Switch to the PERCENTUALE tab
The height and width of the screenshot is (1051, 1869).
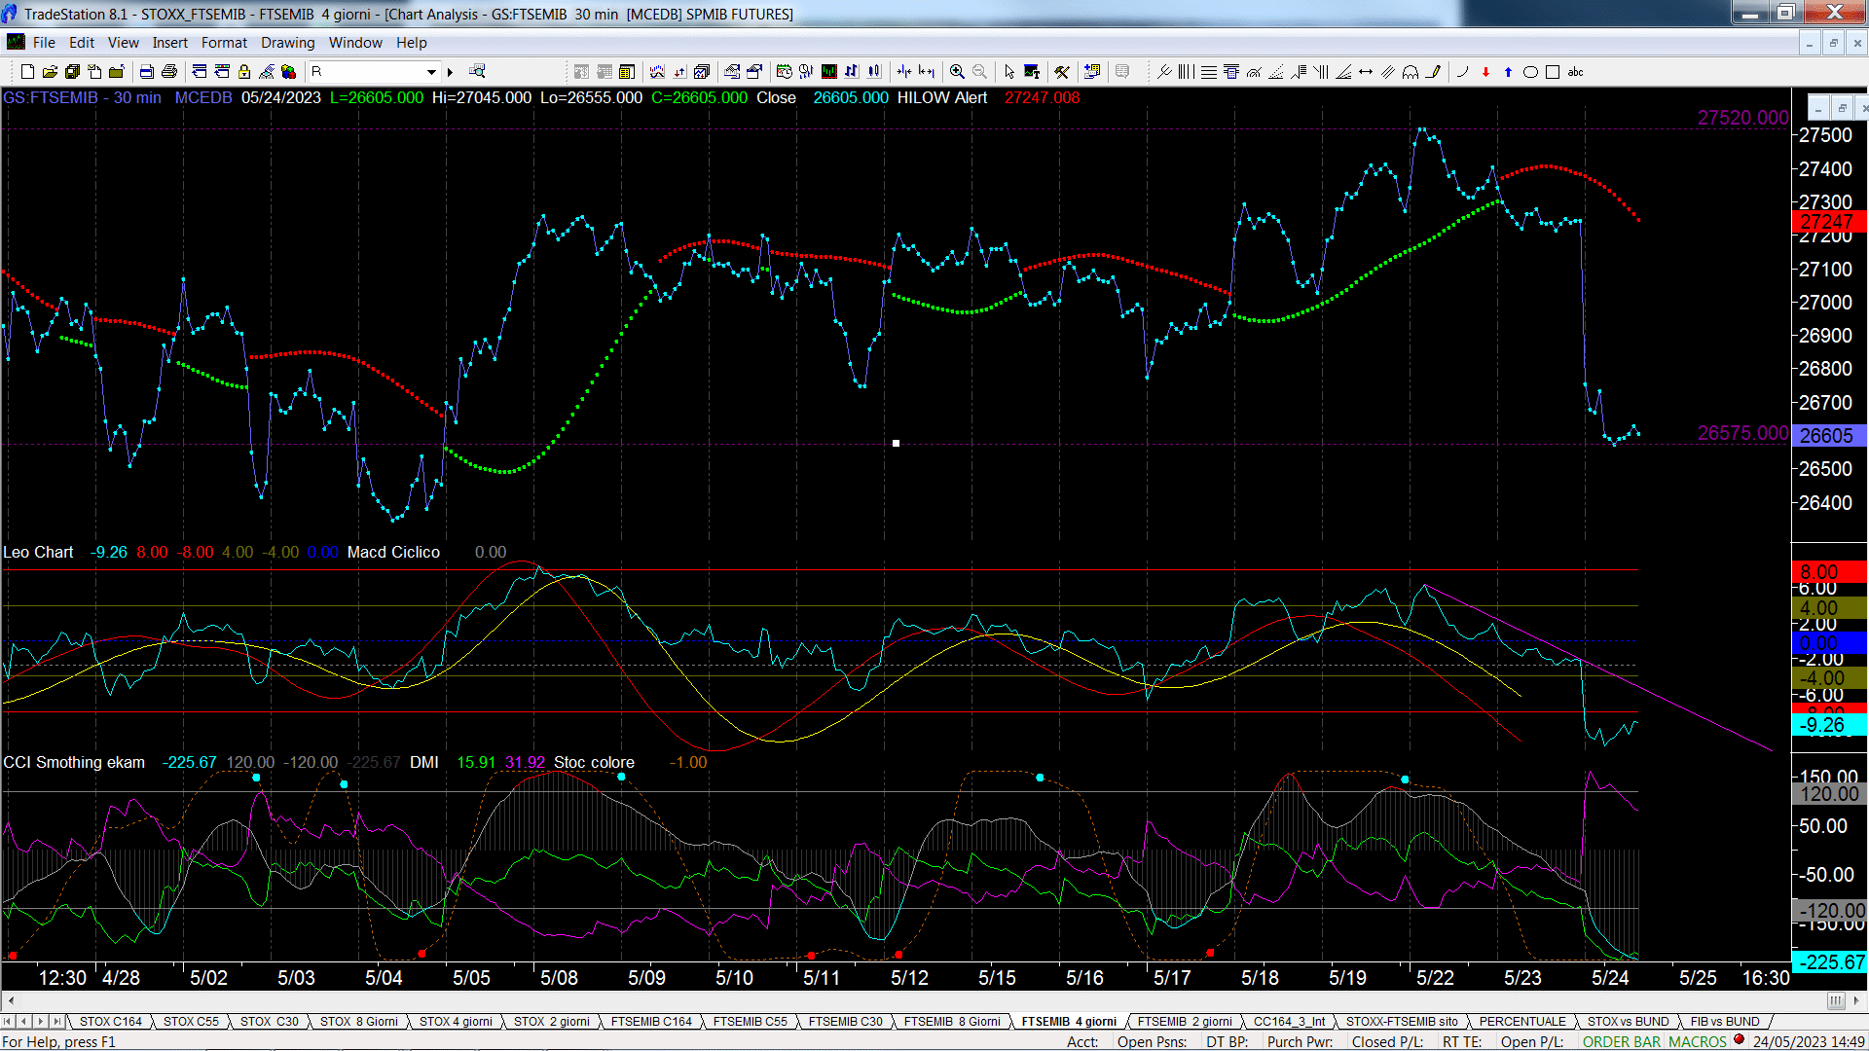click(x=1522, y=1022)
